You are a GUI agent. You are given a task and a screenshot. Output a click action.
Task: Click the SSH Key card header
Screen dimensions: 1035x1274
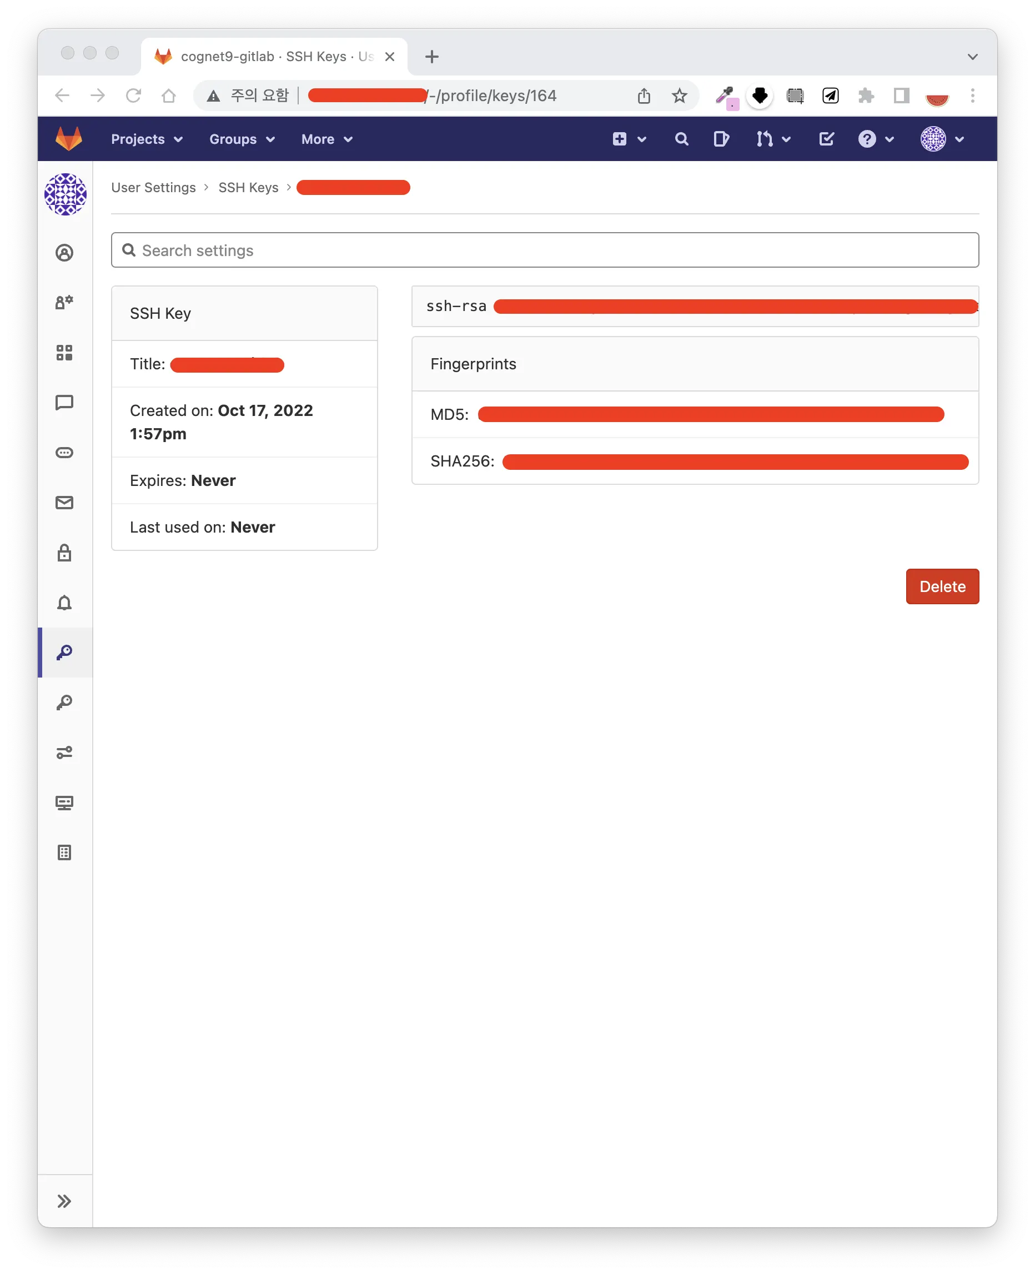click(x=244, y=313)
